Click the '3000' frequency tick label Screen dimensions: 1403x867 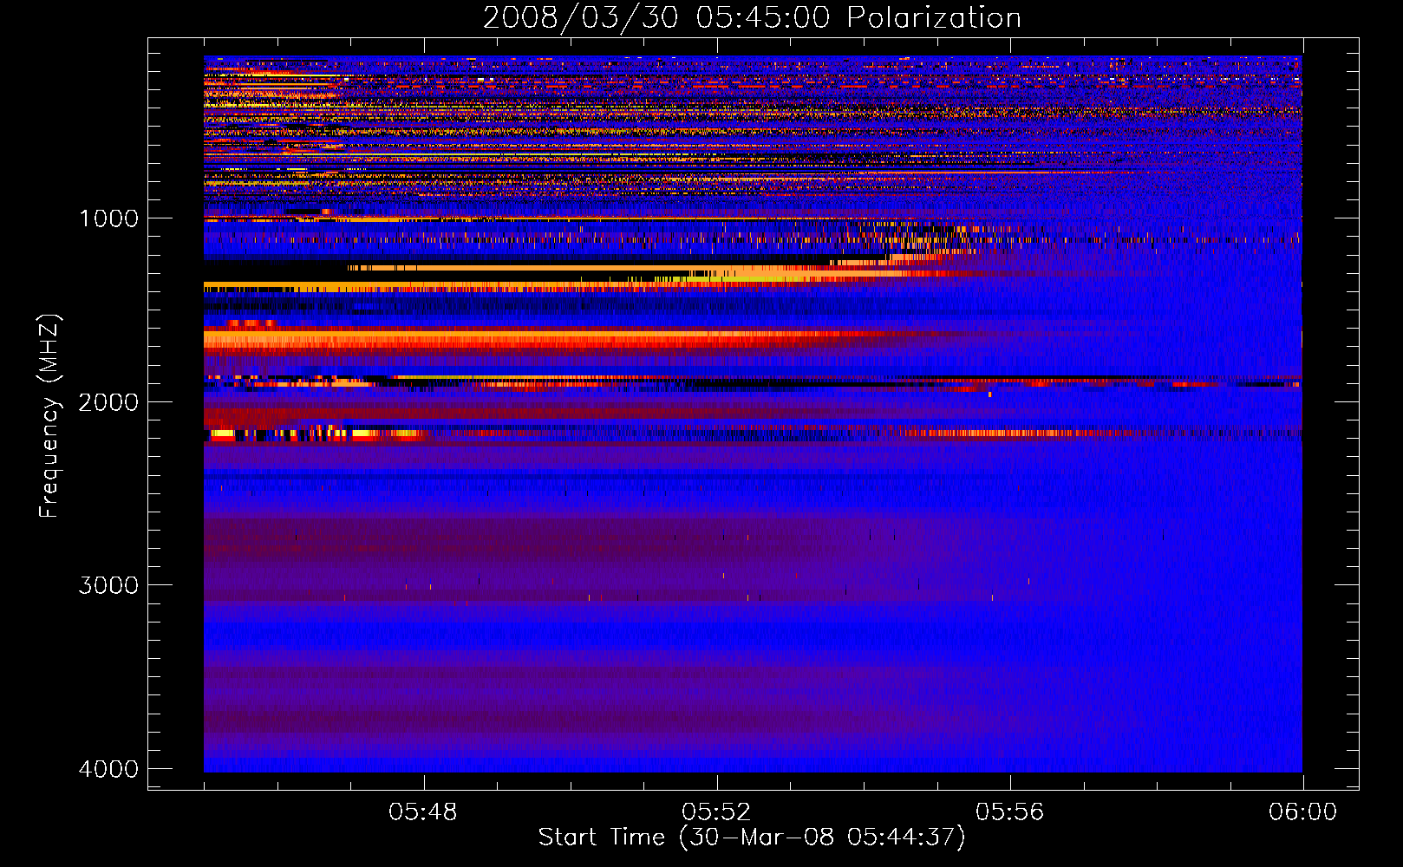[x=108, y=585]
